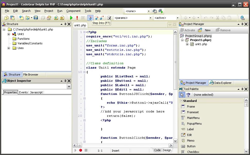
Task: Click the heart icon next to editor tab
Action: pyautogui.click(x=170, y=25)
